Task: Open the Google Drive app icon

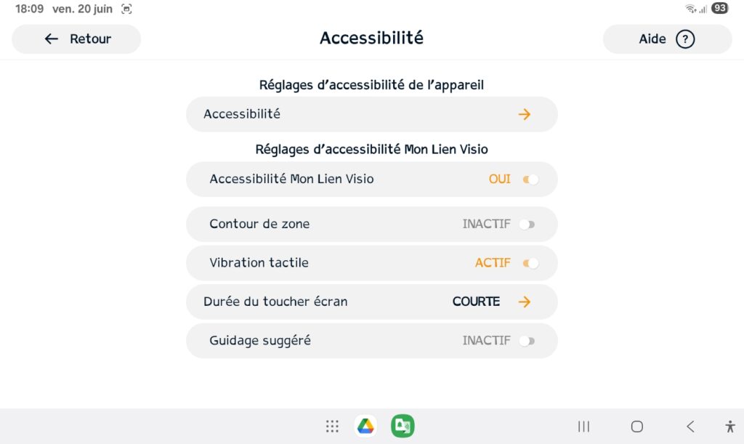Action: click(366, 426)
